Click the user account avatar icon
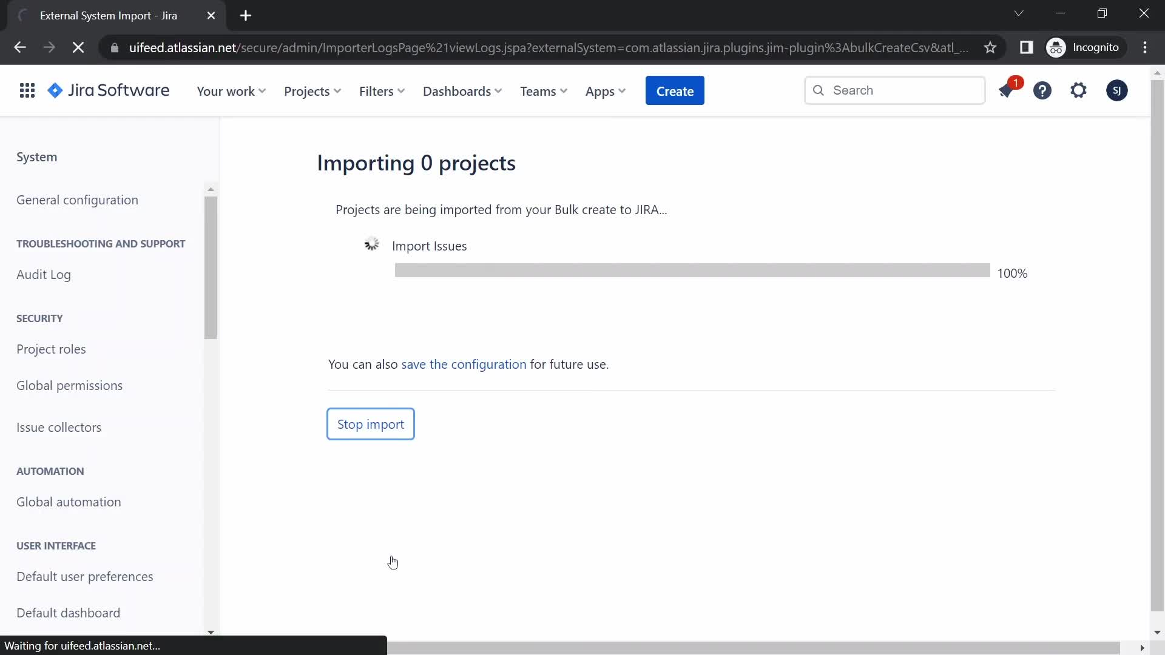The width and height of the screenshot is (1165, 655). pyautogui.click(x=1118, y=90)
